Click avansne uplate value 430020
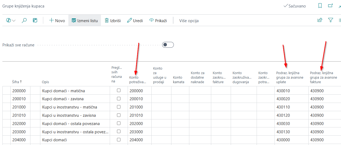The width and height of the screenshot is (341, 145). pos(292,99)
